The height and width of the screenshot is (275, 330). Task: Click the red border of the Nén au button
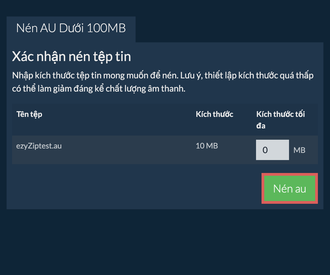point(262,189)
